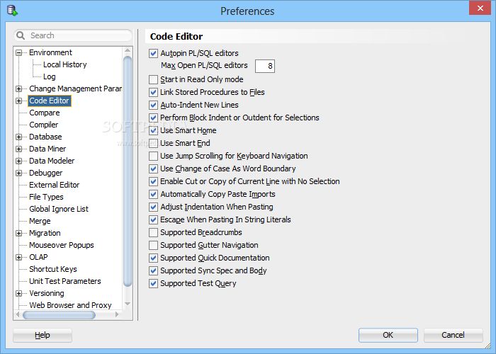This screenshot has width=496, height=354.
Task: Select External Editor category
Action: tap(54, 185)
